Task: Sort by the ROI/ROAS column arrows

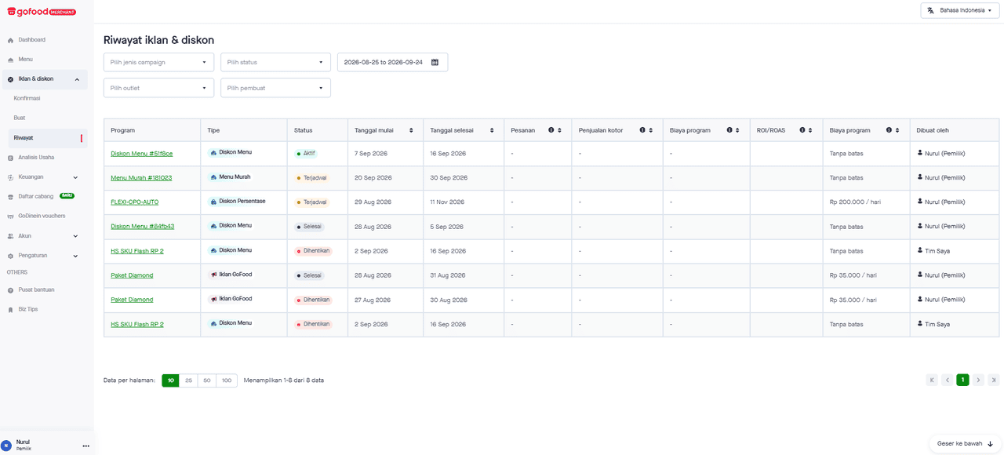Action: pos(811,130)
